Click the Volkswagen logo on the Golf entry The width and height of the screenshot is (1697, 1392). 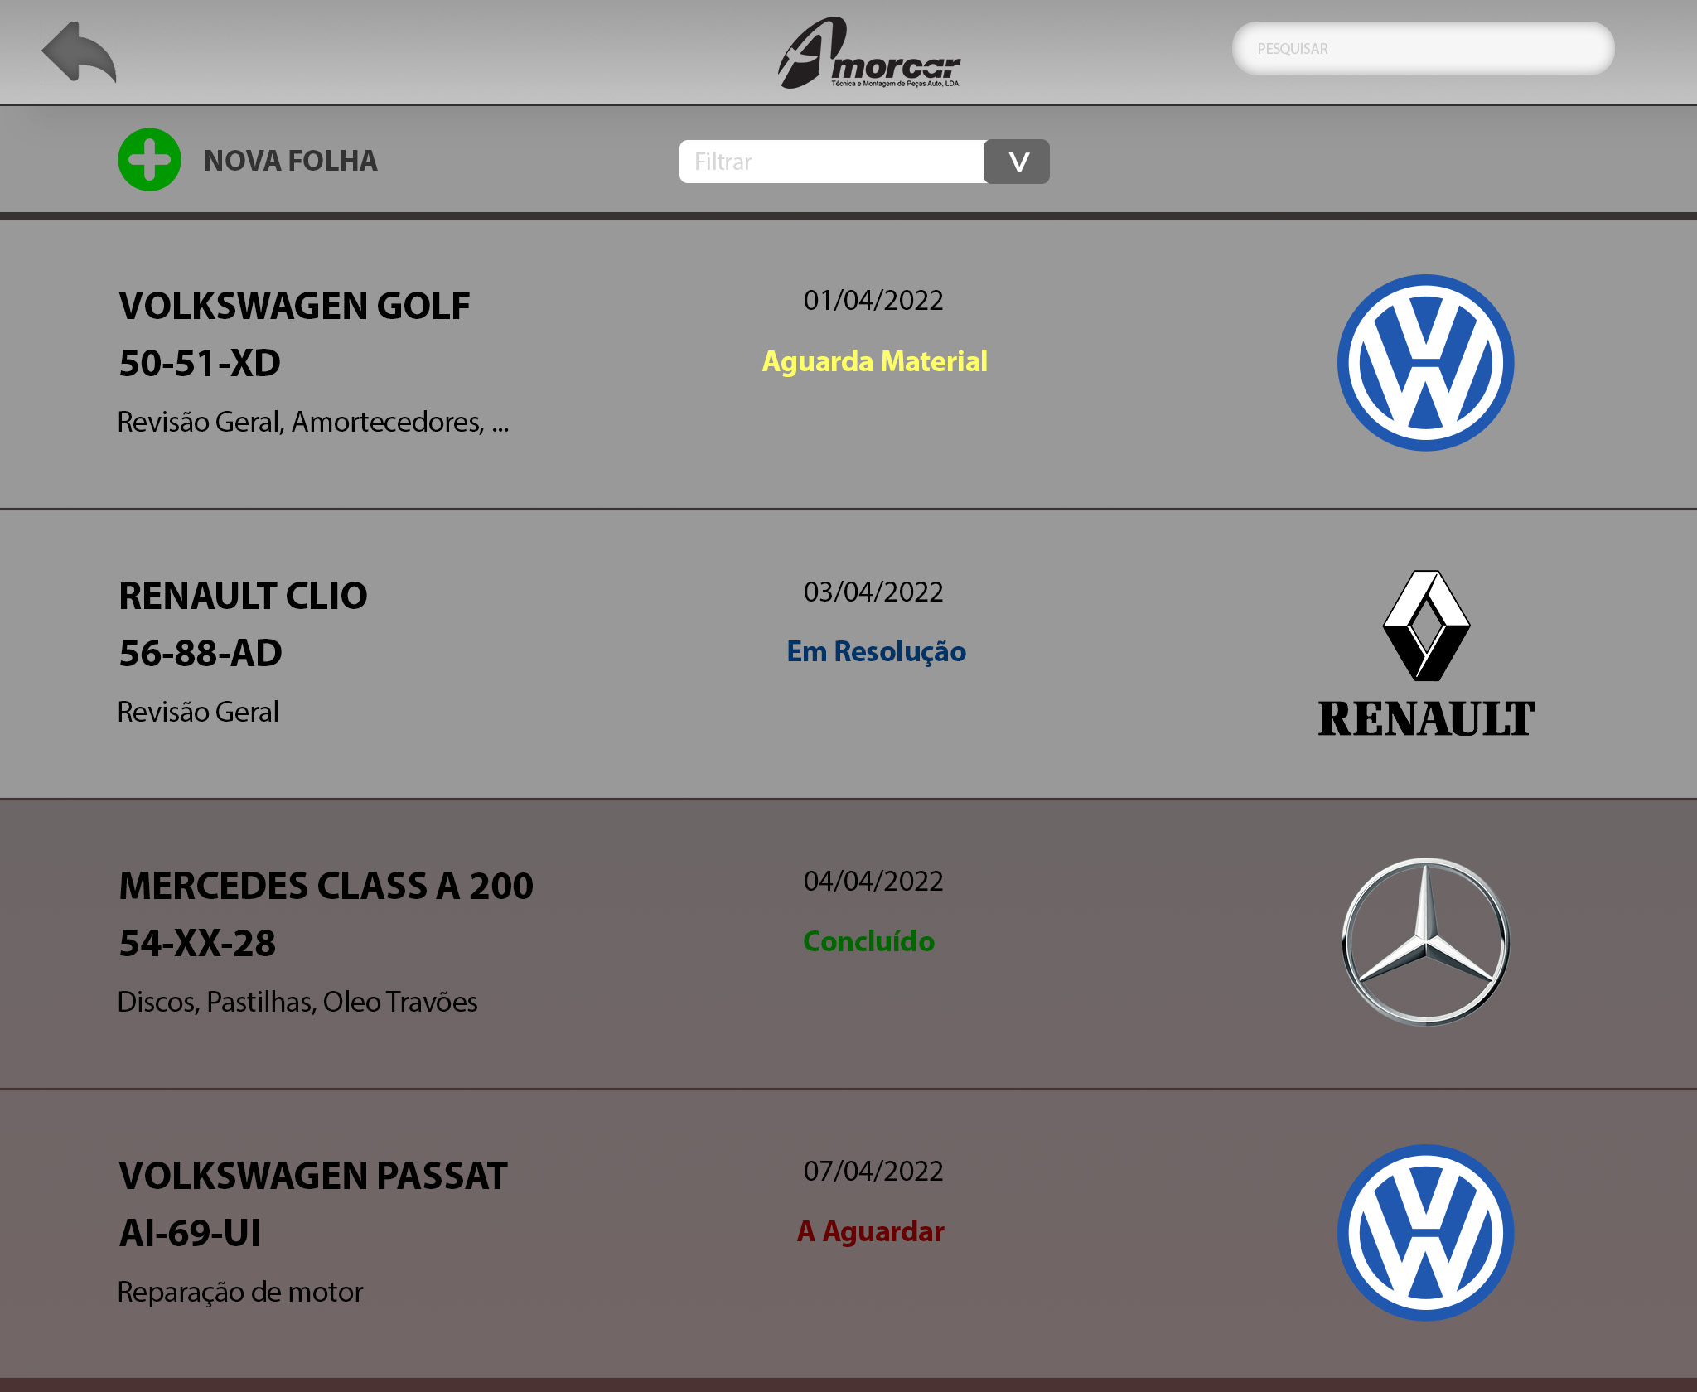[1425, 363]
